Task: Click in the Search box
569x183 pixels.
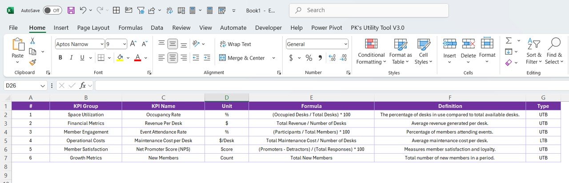Action: click(x=356, y=10)
